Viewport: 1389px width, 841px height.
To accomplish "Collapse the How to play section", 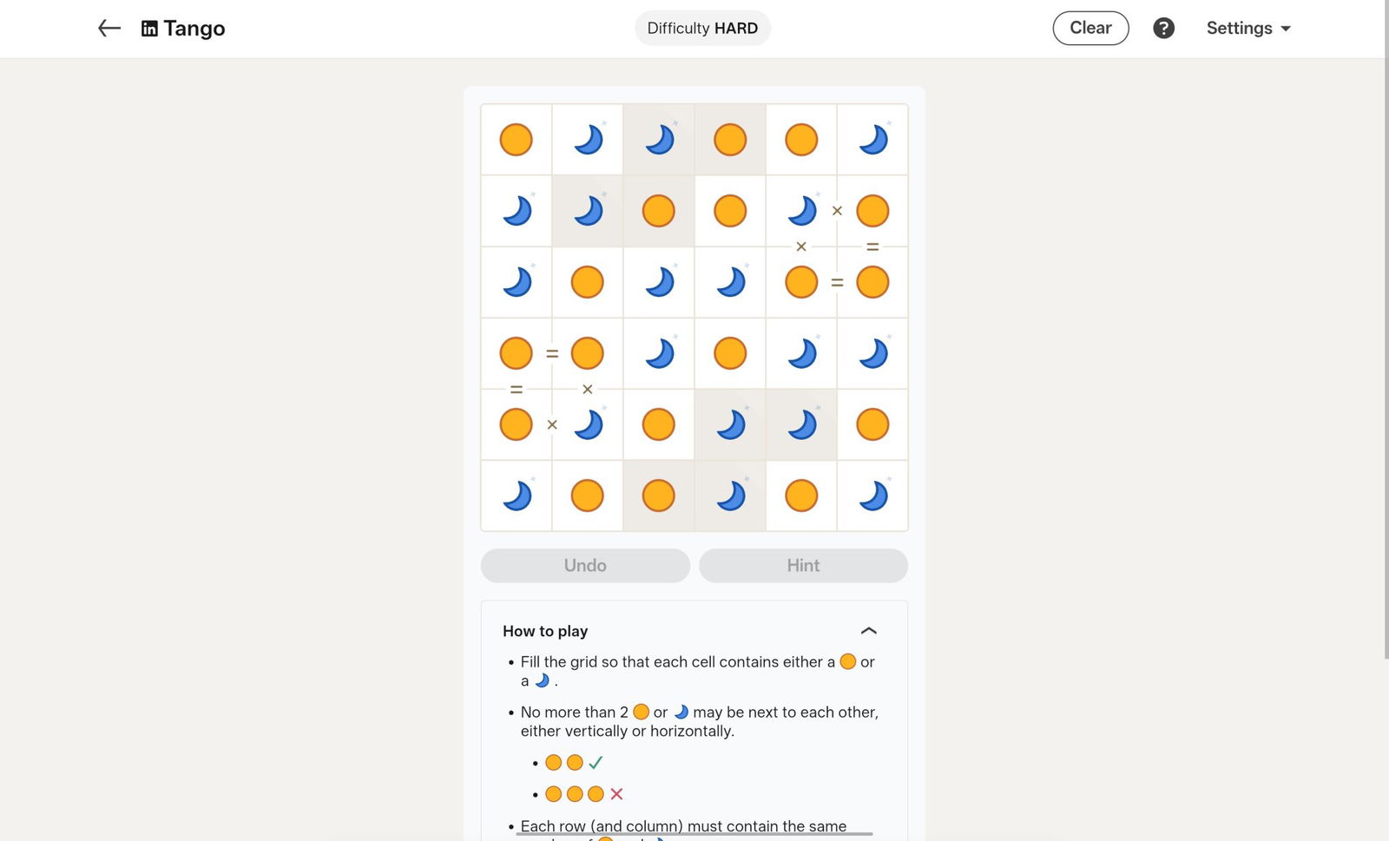I will point(868,631).
